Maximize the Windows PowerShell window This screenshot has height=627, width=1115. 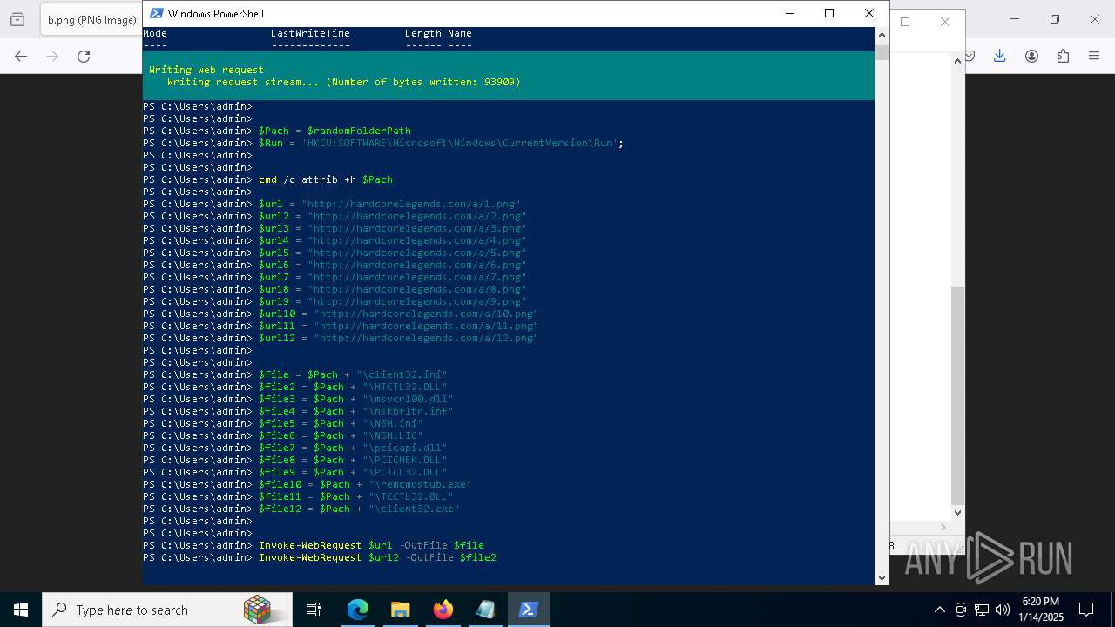tap(829, 13)
